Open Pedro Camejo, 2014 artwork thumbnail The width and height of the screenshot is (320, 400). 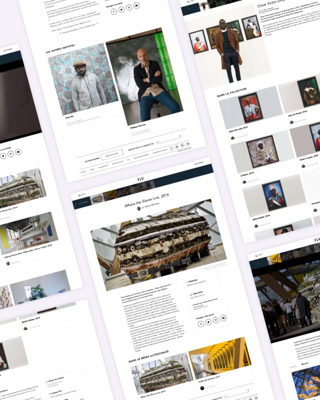pyautogui.click(x=305, y=139)
